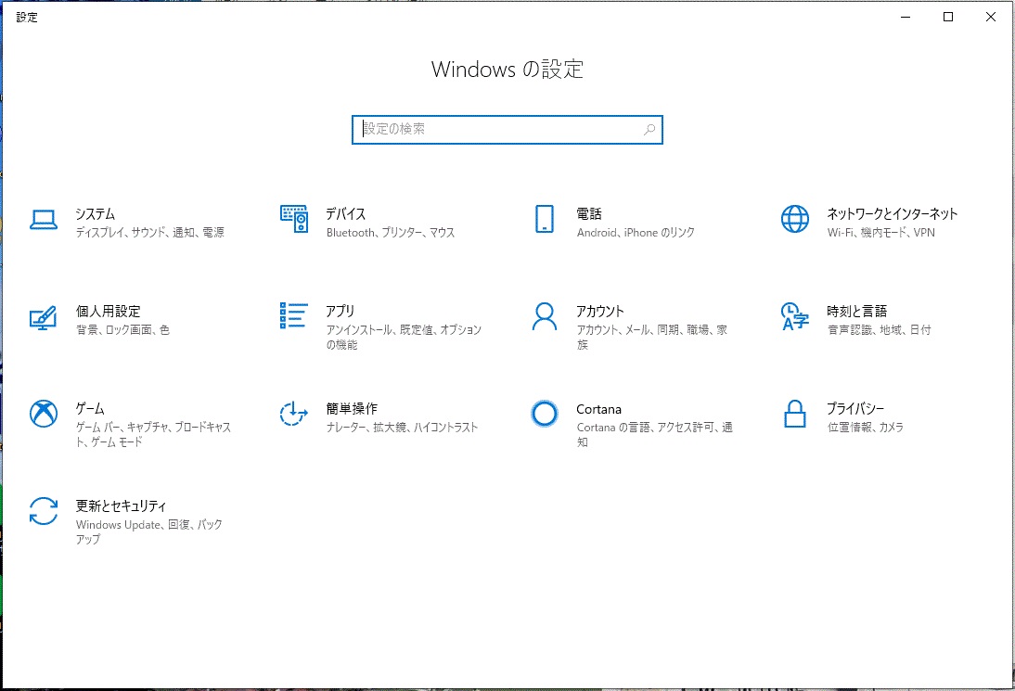This screenshot has width=1015, height=691.
Task: Click description Android、iPhone のリンク
Action: [x=636, y=232]
